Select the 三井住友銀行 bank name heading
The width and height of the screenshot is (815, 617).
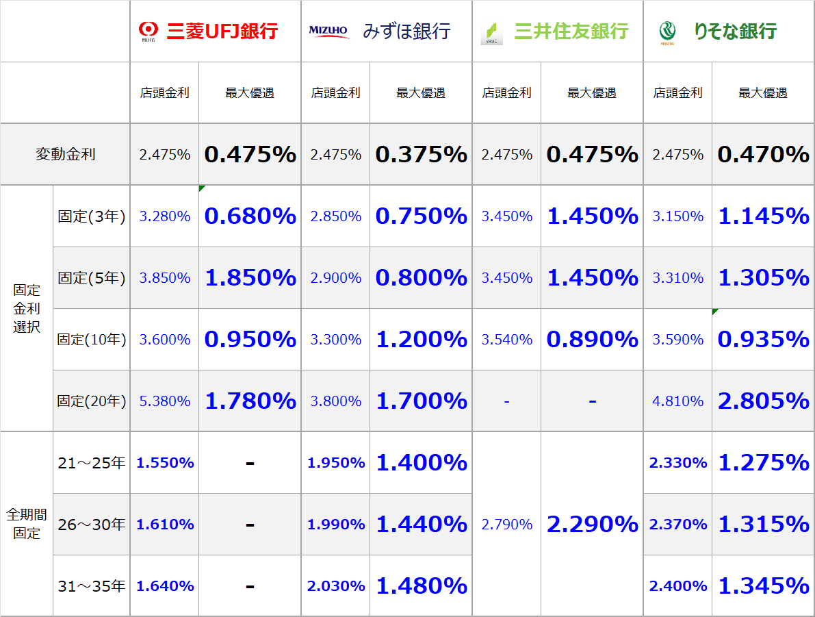point(571,32)
